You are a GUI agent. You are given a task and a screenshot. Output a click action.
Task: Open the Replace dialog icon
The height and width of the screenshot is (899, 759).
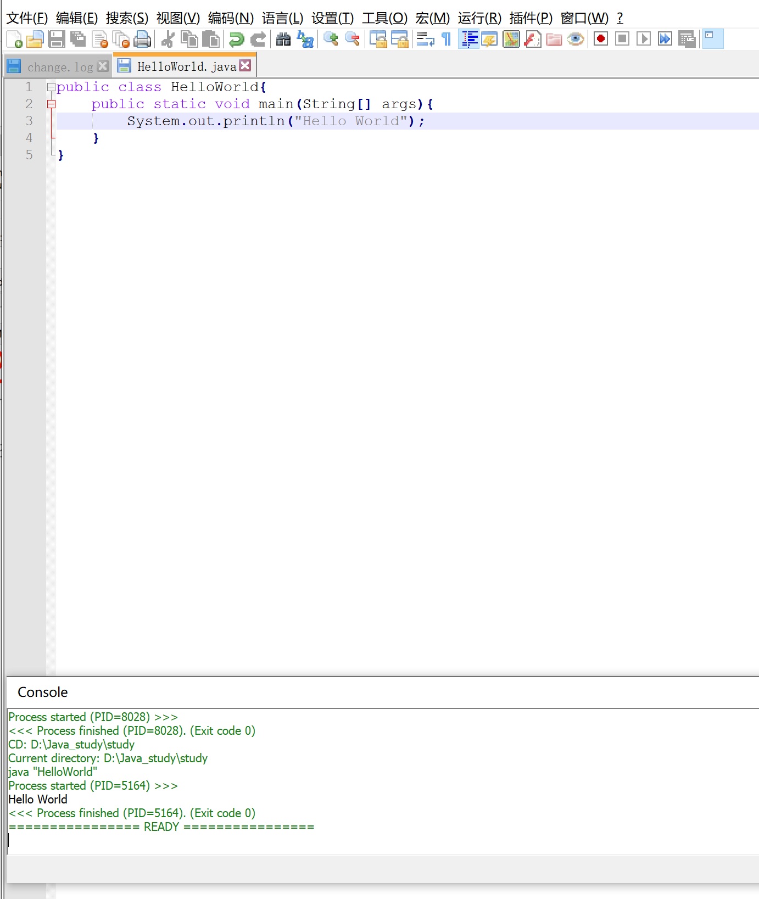[305, 39]
